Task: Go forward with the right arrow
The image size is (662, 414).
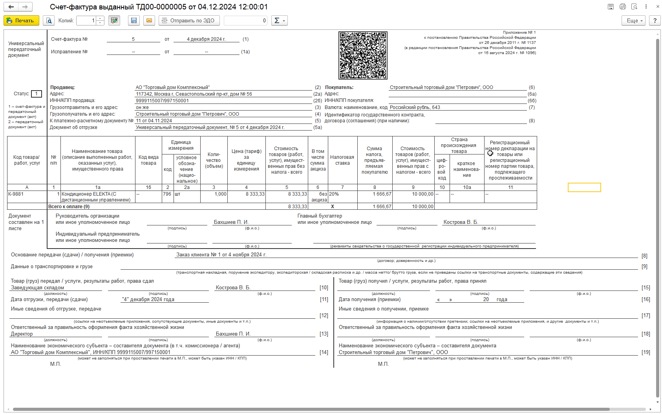Action: (25, 7)
